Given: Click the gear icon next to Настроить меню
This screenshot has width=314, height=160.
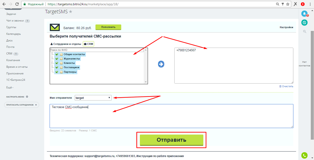Looking at the screenshot, I should click(27, 97).
